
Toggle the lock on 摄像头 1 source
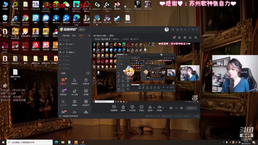[64, 52]
